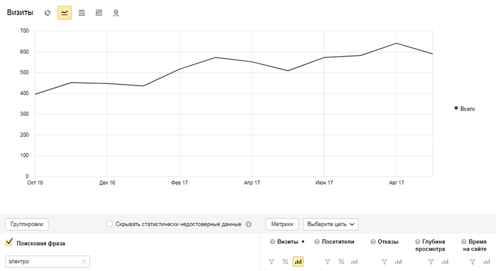Viewport: 496px width, 271px height.
Task: Show Визиты values as percent
Action: click(x=285, y=262)
